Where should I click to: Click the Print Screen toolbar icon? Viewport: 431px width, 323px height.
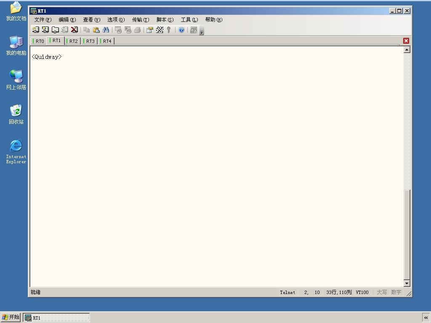point(118,30)
